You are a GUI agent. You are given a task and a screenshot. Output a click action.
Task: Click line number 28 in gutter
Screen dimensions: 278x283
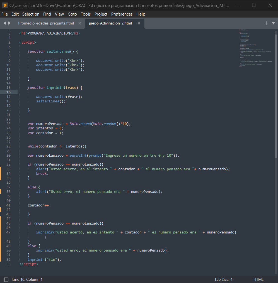pos(8,146)
